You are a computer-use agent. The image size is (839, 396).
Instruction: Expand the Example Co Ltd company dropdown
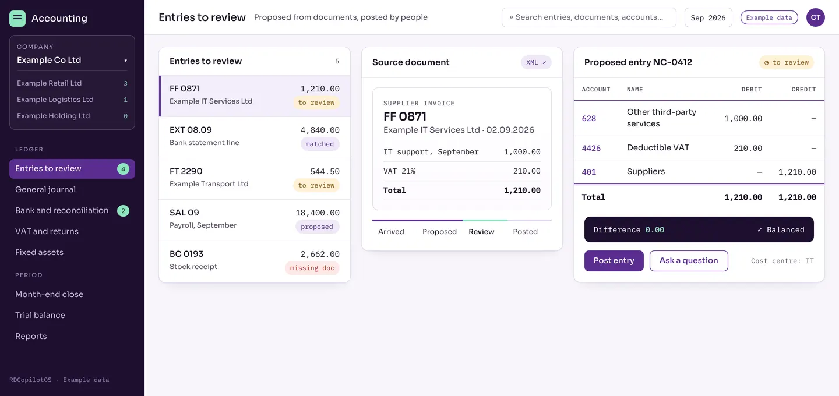pos(72,60)
